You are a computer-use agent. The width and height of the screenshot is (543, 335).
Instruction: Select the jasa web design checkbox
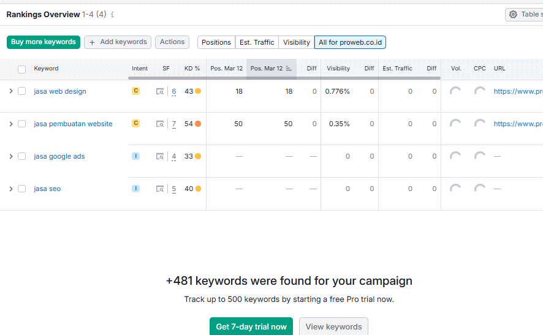tap(22, 91)
